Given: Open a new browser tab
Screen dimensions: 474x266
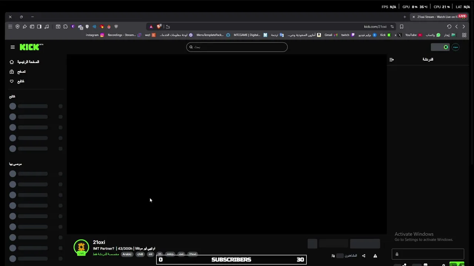Looking at the screenshot, I should click(x=405, y=17).
